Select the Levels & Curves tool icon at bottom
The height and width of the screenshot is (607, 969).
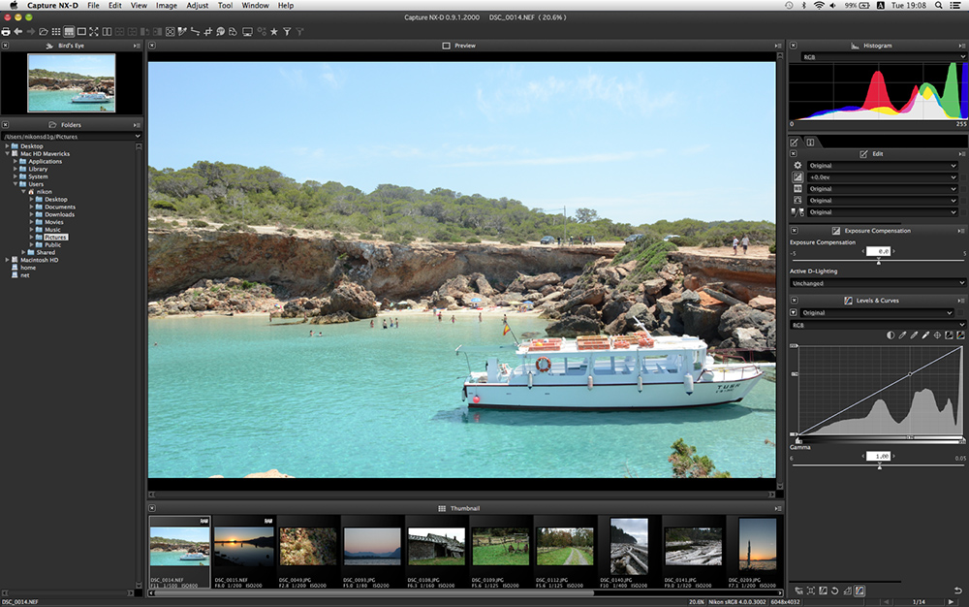(860, 591)
